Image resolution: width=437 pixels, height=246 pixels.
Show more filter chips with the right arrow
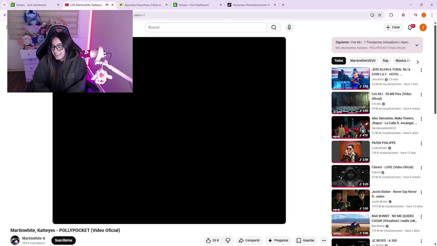click(x=418, y=62)
